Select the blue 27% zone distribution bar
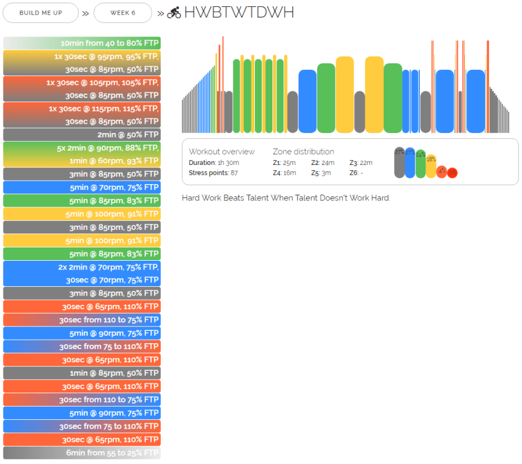 (410, 162)
